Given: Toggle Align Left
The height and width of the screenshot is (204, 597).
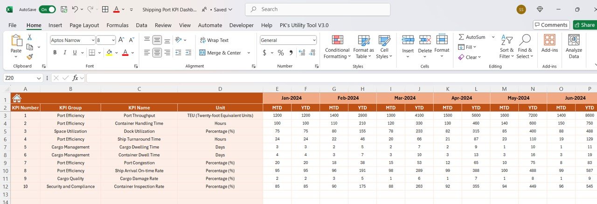Looking at the screenshot, I should (147, 53).
